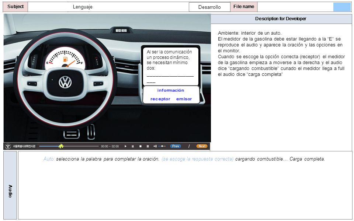
Task: Click the "File name" header label
Action: click(244, 7)
